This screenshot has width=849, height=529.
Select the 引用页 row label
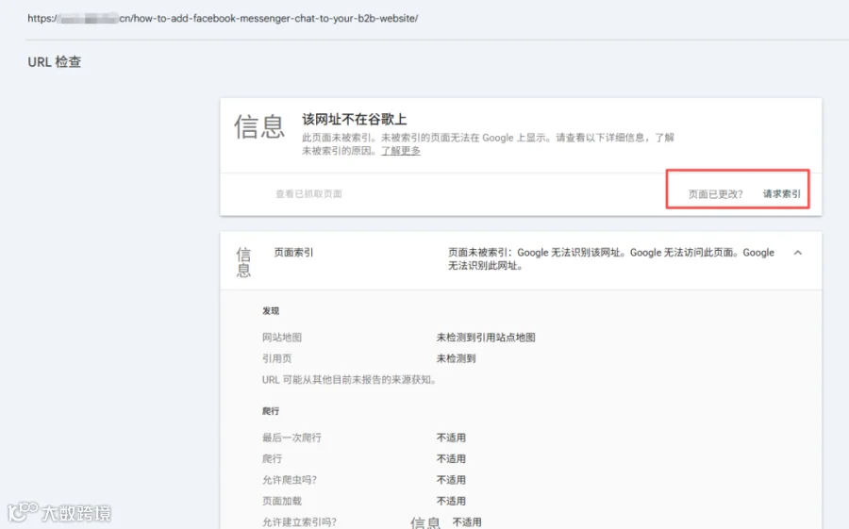tap(276, 358)
